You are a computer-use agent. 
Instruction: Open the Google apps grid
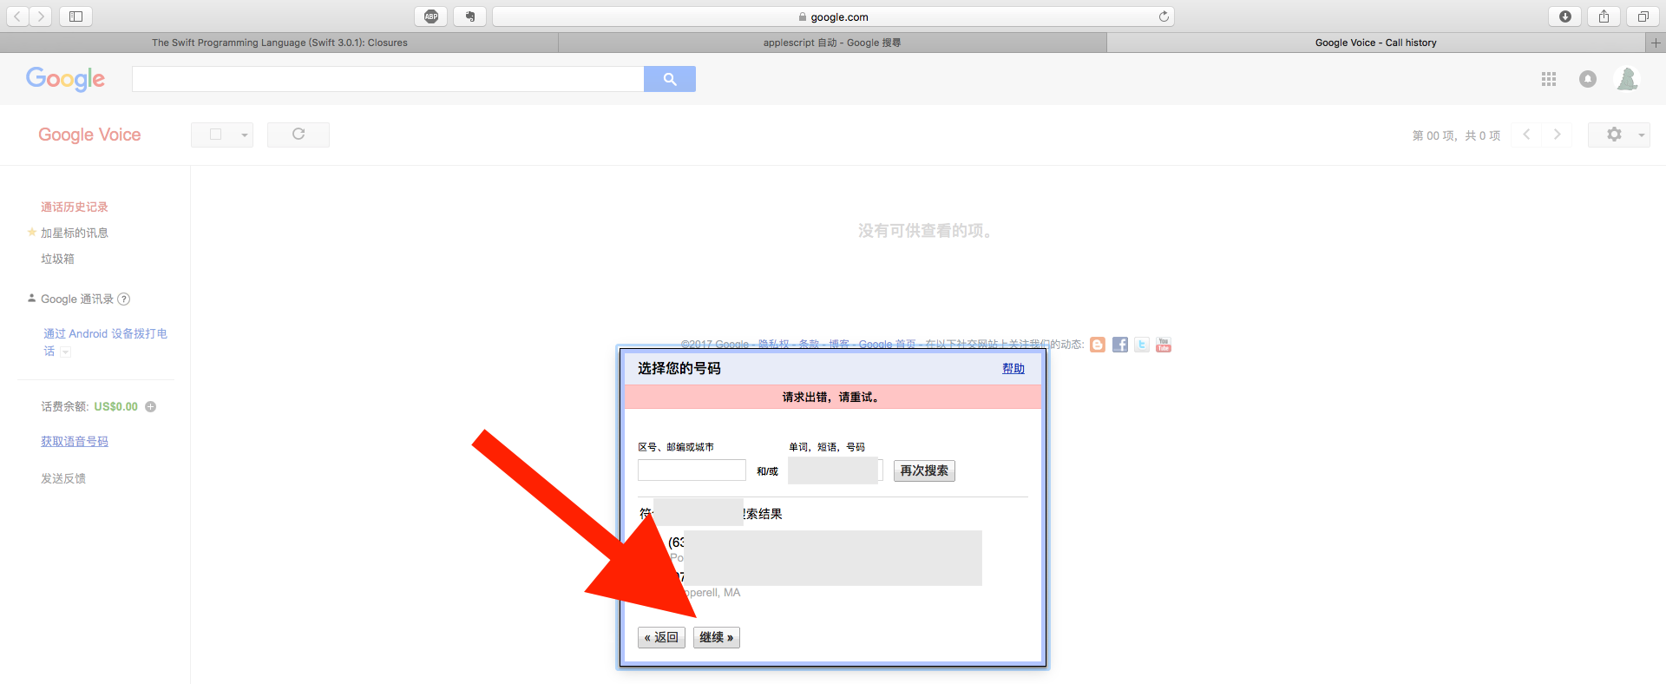pos(1549,79)
